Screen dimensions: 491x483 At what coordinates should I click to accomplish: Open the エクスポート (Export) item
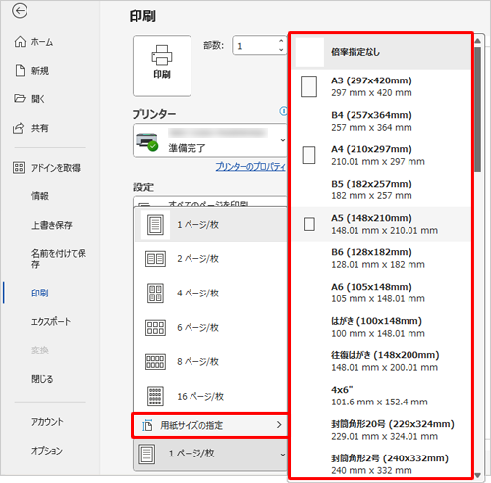pyautogui.click(x=51, y=321)
